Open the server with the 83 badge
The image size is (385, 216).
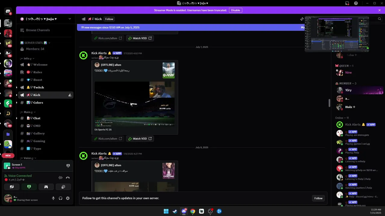[8, 43]
